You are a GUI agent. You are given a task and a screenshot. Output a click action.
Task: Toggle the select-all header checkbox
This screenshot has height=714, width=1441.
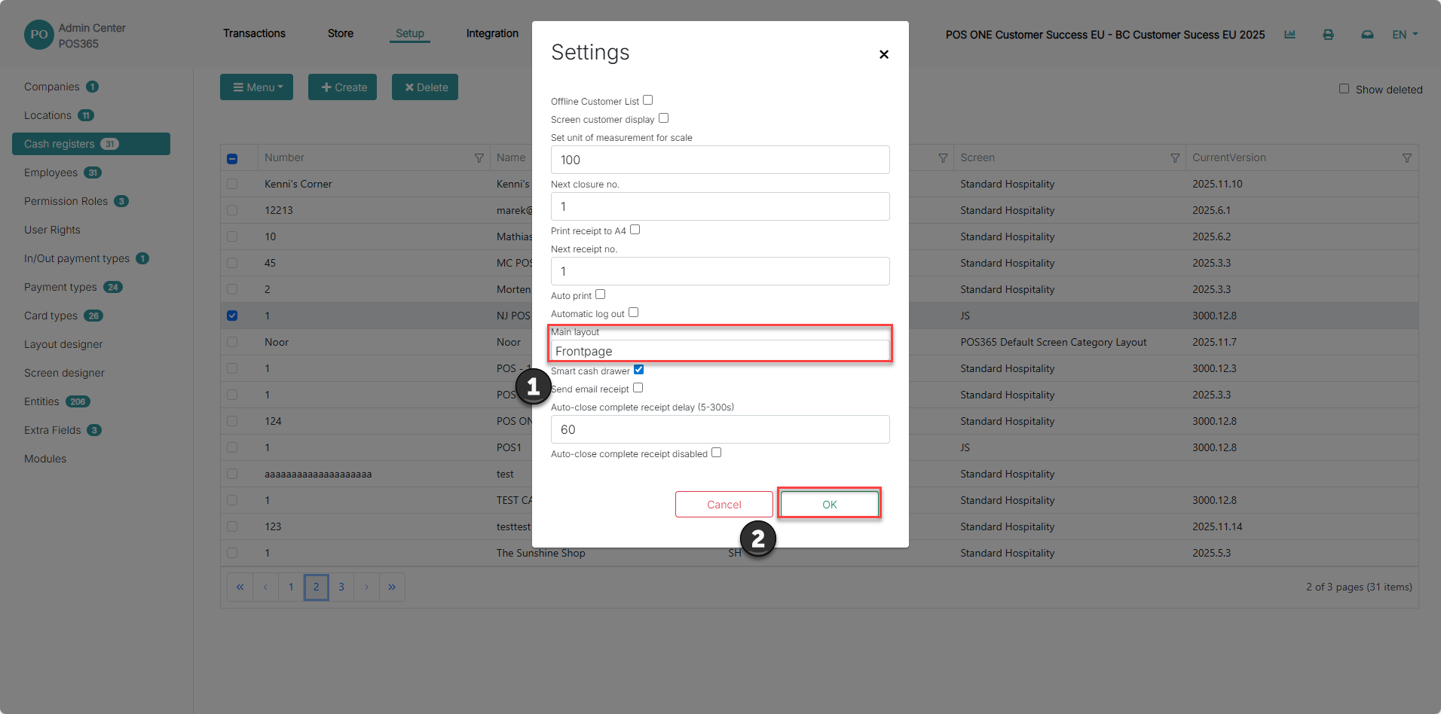click(x=232, y=159)
